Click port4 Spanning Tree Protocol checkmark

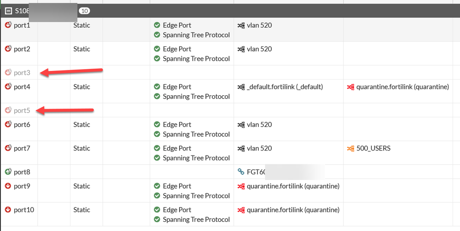(x=157, y=97)
